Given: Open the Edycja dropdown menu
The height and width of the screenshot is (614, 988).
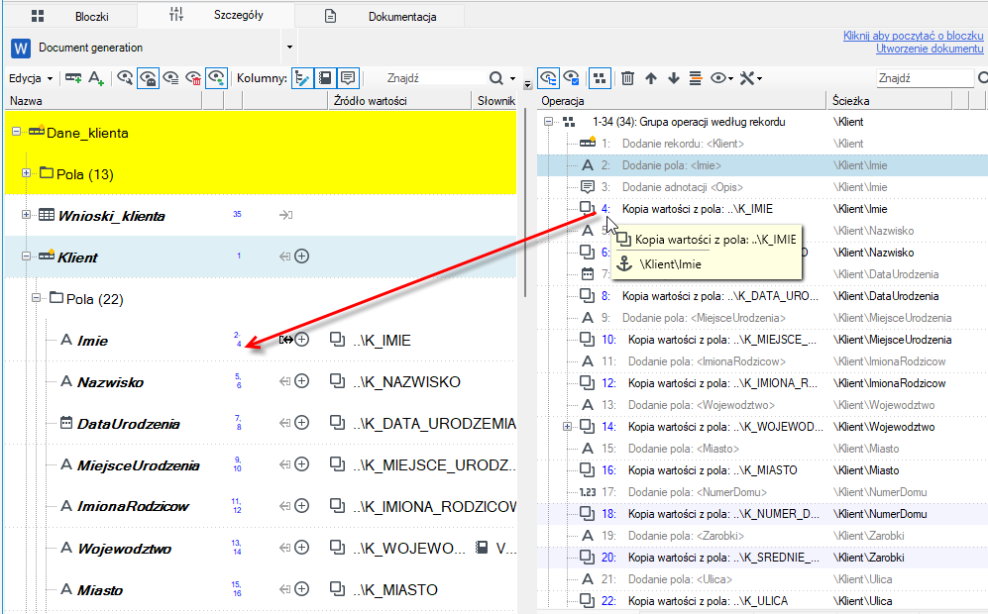Looking at the screenshot, I should pos(31,78).
